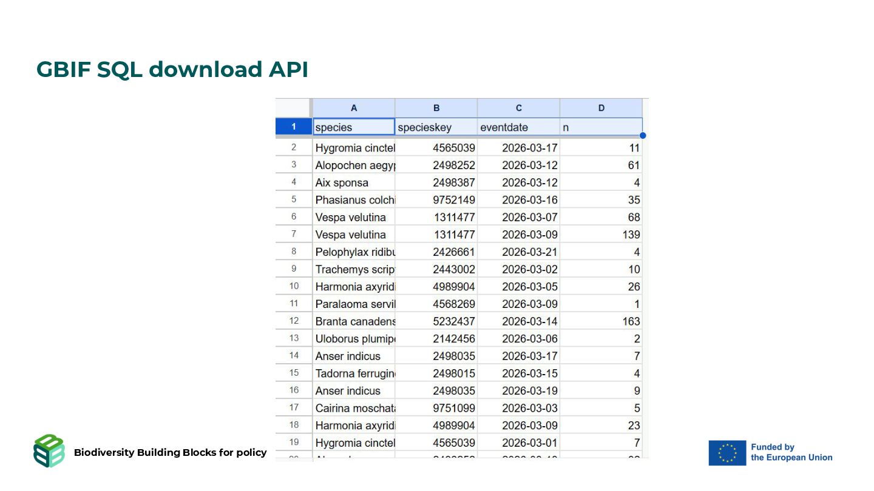Click the eventdate 2026-03-21 cell
The image size is (874, 491).
519,252
